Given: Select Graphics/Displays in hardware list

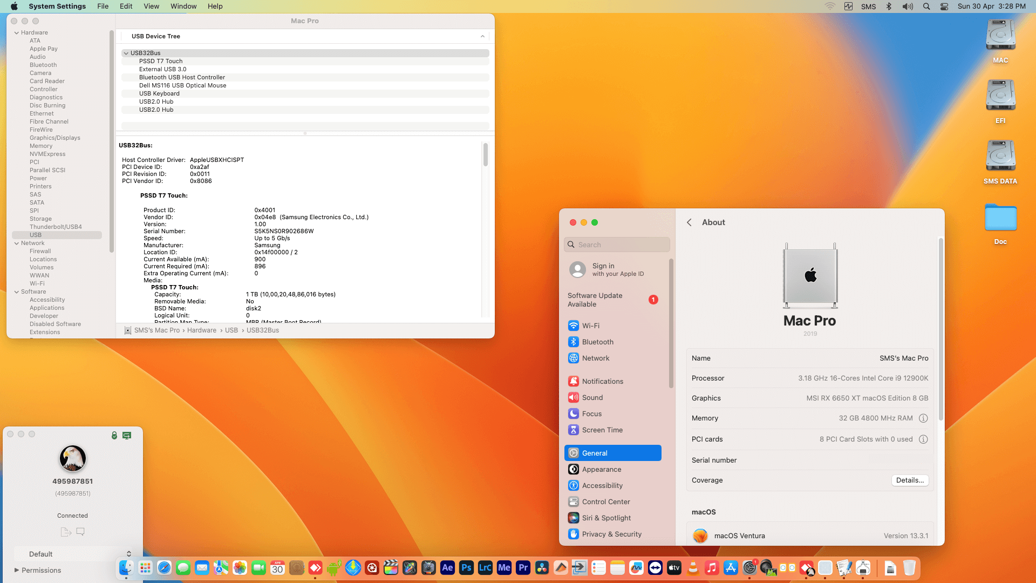Looking at the screenshot, I should [x=55, y=138].
